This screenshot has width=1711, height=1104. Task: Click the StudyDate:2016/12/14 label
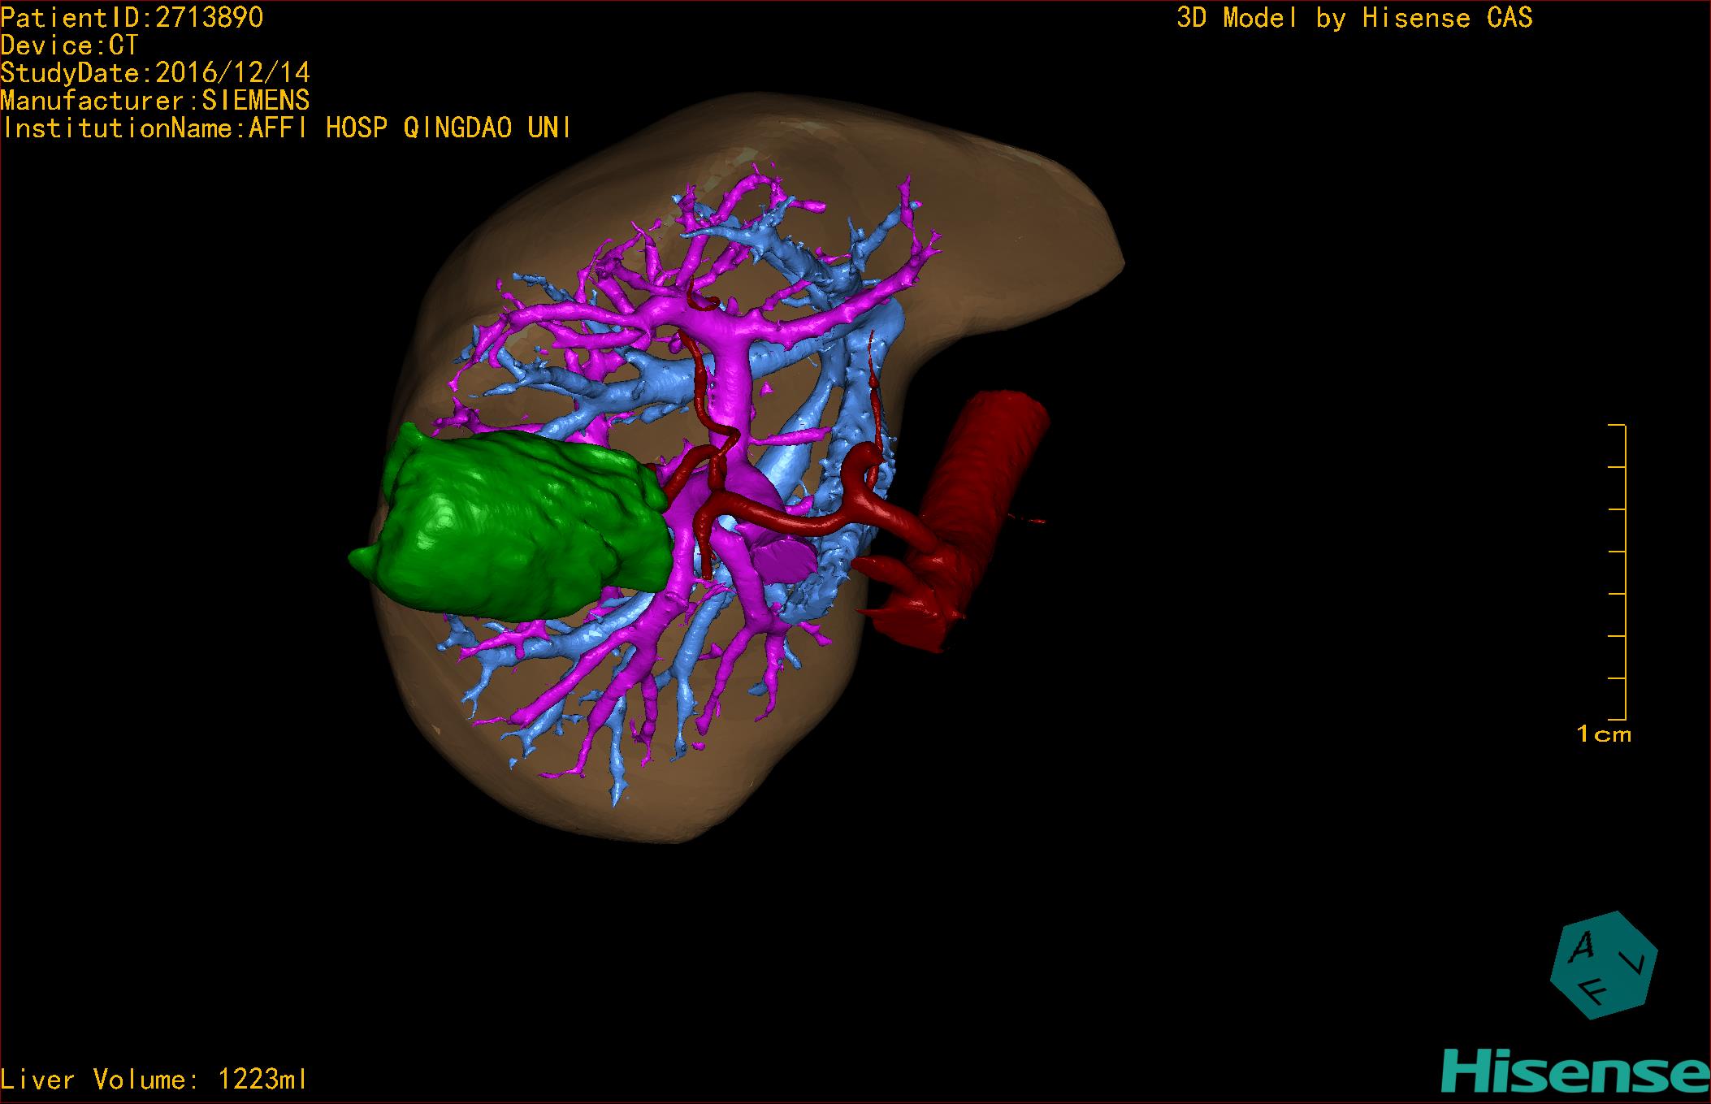pyautogui.click(x=155, y=73)
